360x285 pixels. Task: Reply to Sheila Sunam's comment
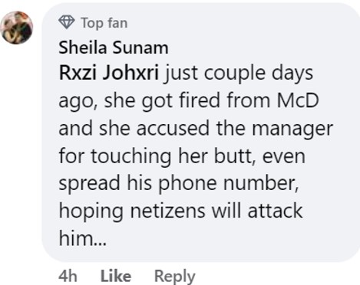click(x=175, y=277)
